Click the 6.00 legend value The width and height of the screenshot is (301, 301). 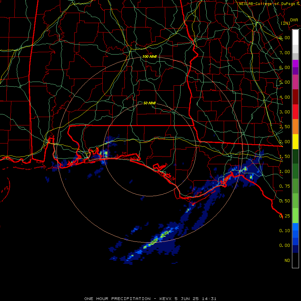[x=285, y=67]
